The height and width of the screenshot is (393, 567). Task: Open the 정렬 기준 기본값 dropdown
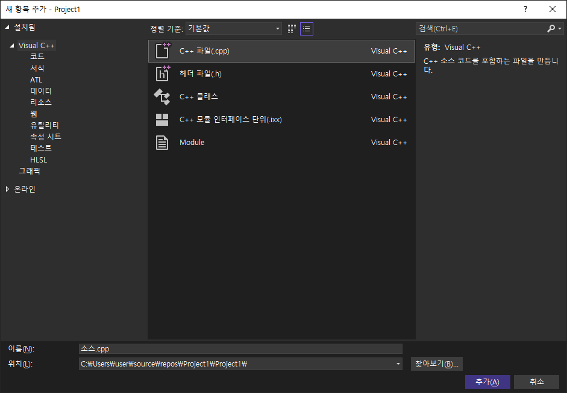click(234, 28)
